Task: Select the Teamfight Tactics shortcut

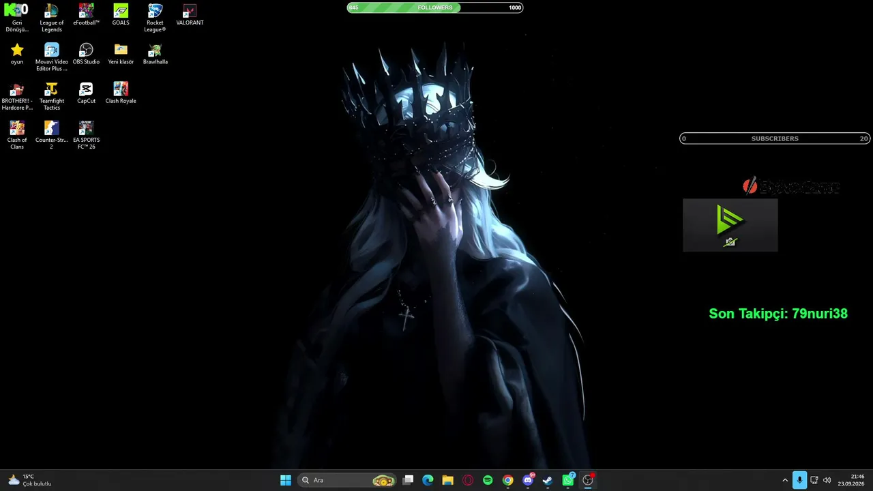Action: click(51, 96)
